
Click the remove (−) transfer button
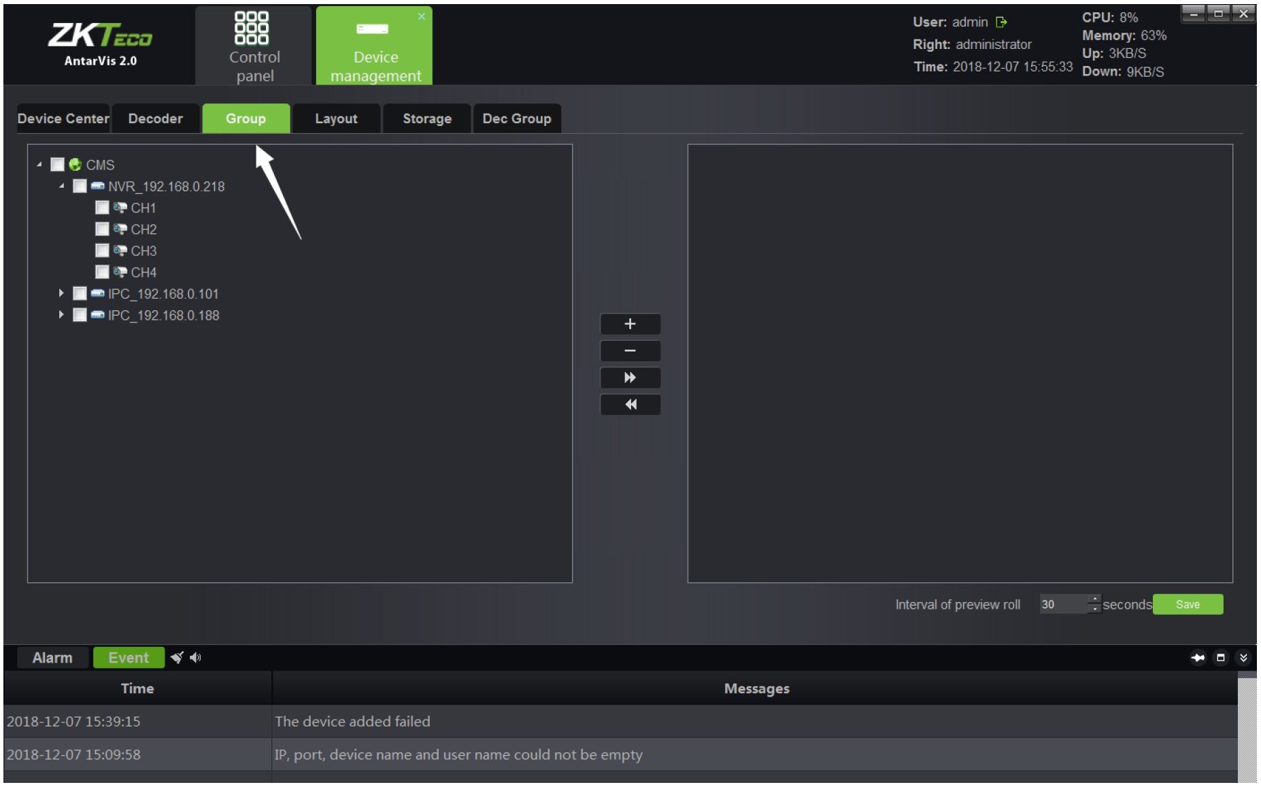pos(630,351)
